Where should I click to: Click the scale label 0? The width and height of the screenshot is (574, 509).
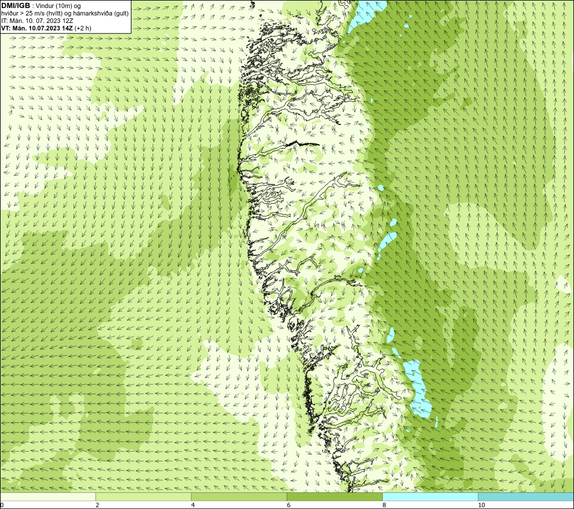(x=2, y=505)
